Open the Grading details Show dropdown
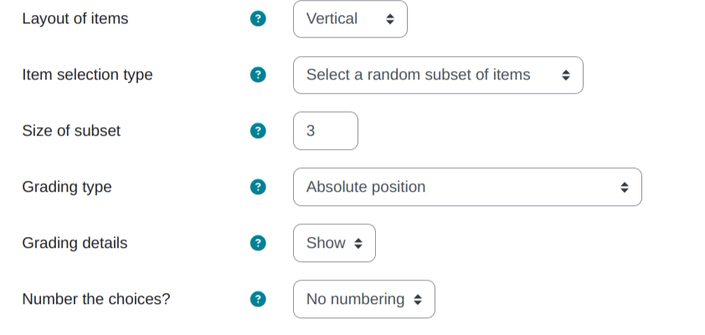The width and height of the screenshot is (705, 335). tap(335, 243)
